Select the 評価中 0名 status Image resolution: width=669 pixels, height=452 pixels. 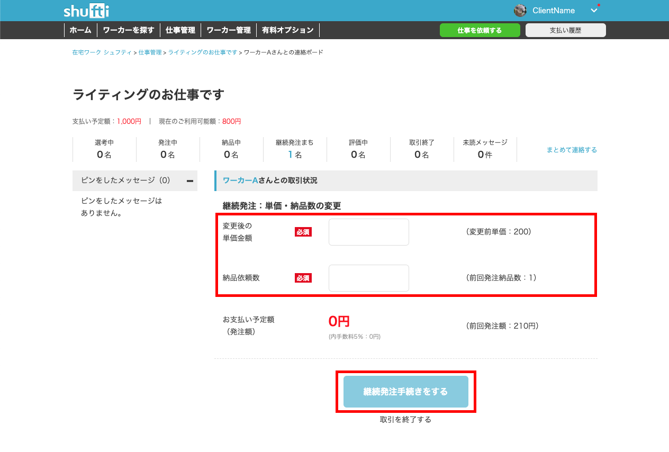(358, 149)
